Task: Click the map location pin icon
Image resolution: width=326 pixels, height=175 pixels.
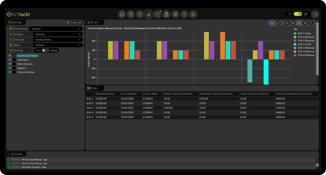Action: (x=140, y=14)
